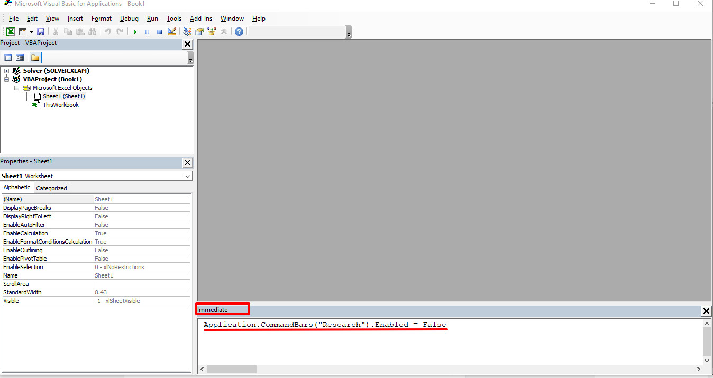Select ThisWorkbook in project tree
The image size is (713, 378).
point(60,105)
